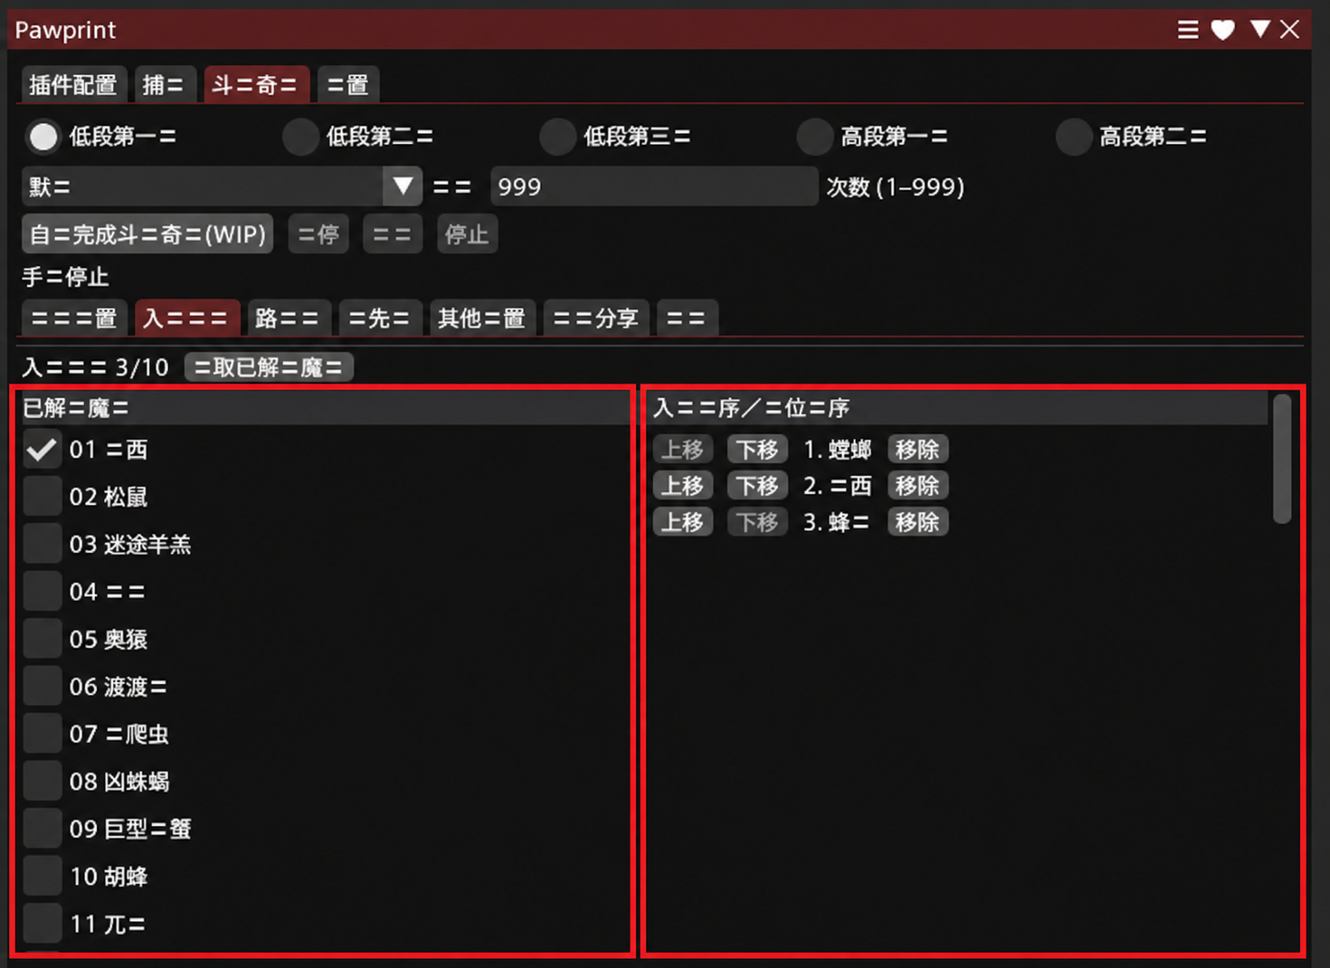Select the 斗=奇= tab

point(256,85)
